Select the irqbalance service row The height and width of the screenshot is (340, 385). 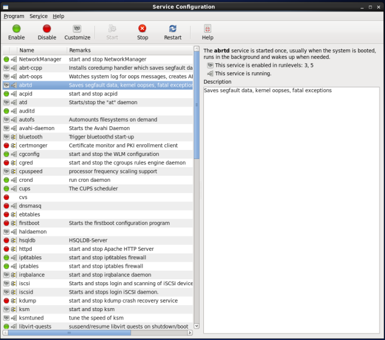97,274
